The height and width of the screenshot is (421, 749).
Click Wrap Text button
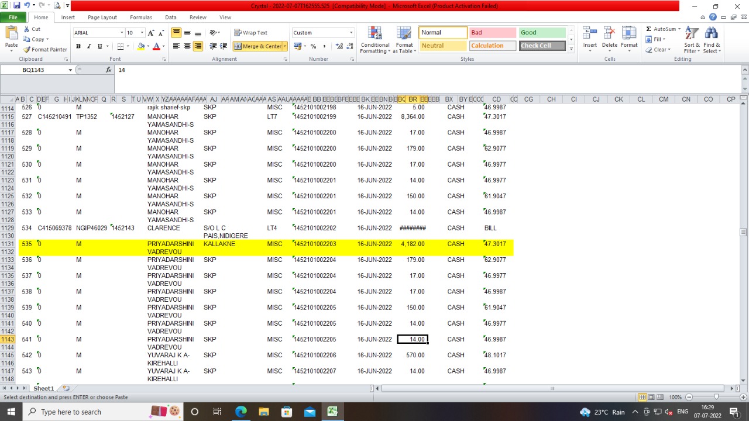[x=251, y=33]
